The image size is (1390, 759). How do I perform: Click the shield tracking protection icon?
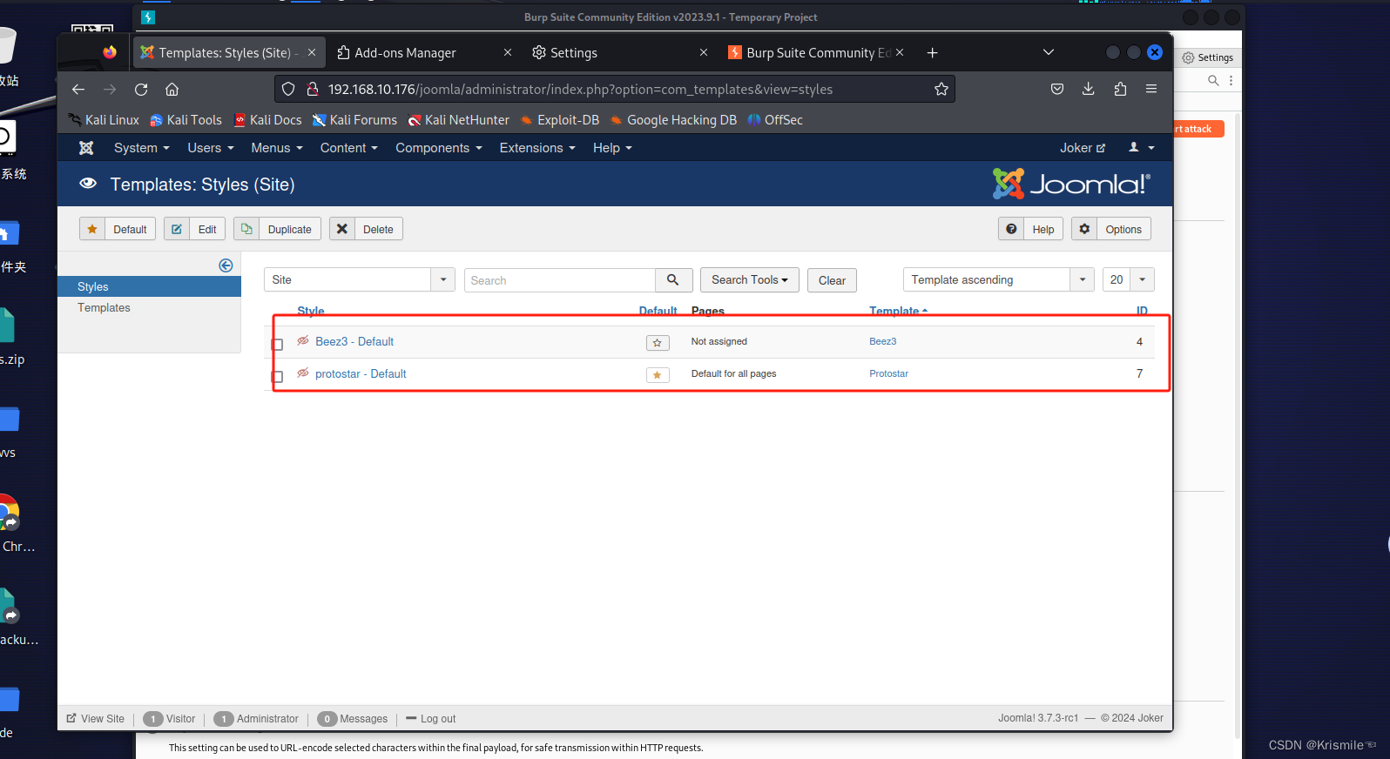tap(288, 89)
